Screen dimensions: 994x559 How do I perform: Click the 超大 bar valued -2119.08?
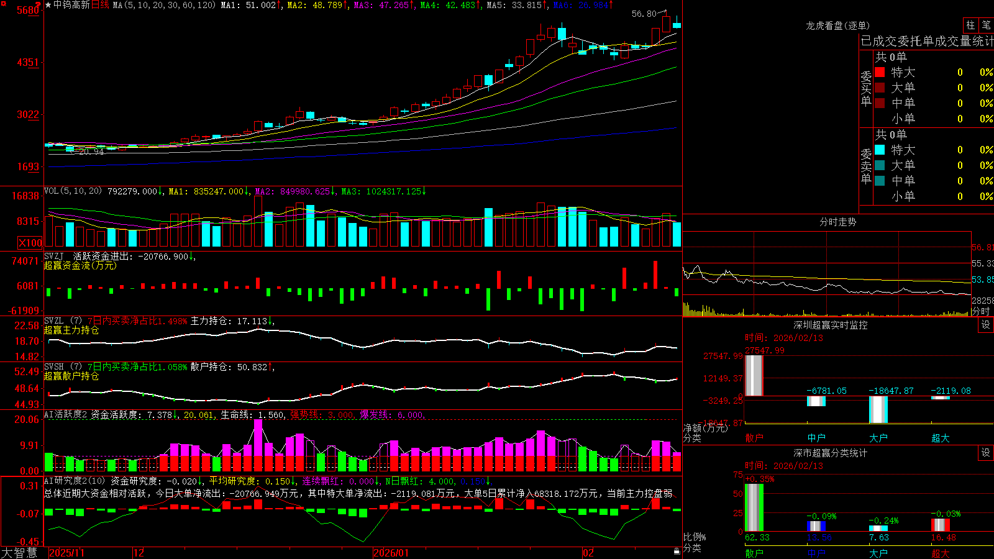click(941, 398)
